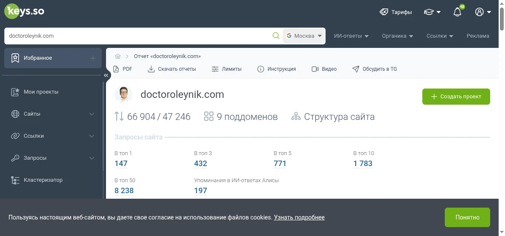Export report via PDF button
Screen dimensions: 505x236
coord(123,69)
